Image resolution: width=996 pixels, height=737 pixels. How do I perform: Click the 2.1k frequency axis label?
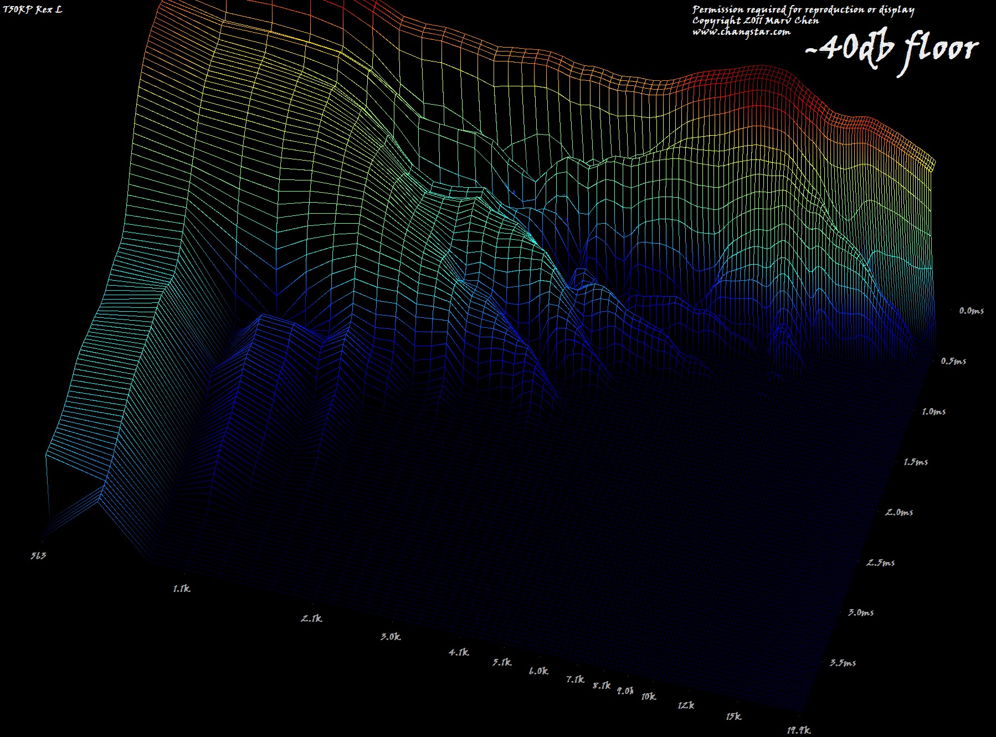pos(312,619)
